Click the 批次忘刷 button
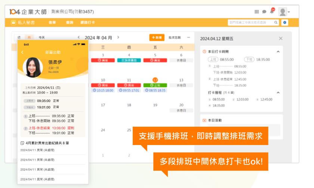 point(175,37)
